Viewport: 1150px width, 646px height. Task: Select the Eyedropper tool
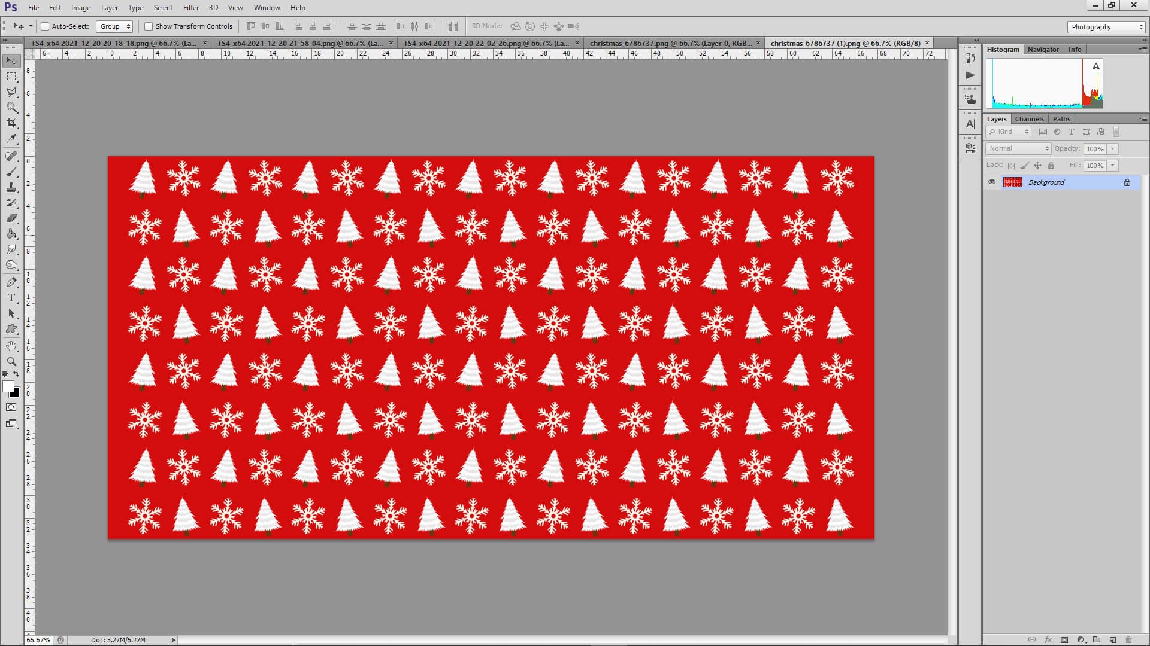(x=11, y=139)
